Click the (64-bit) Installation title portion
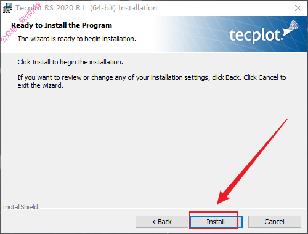 [x=123, y=8]
